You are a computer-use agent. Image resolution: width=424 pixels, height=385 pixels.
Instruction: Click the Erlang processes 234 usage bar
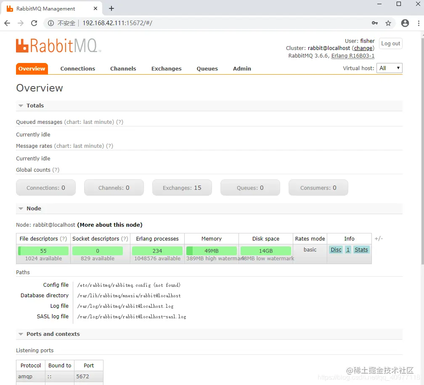coord(157,251)
